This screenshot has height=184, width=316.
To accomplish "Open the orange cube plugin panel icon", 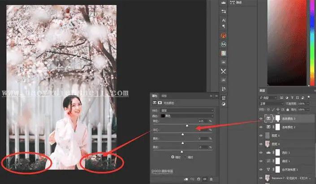I will tap(224, 36).
